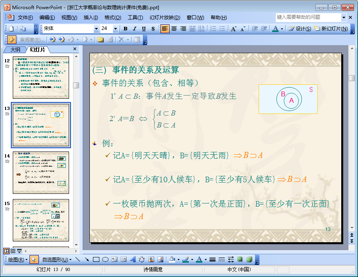Insert picture from file icon
The height and width of the screenshot is (277, 358).
click(160, 259)
